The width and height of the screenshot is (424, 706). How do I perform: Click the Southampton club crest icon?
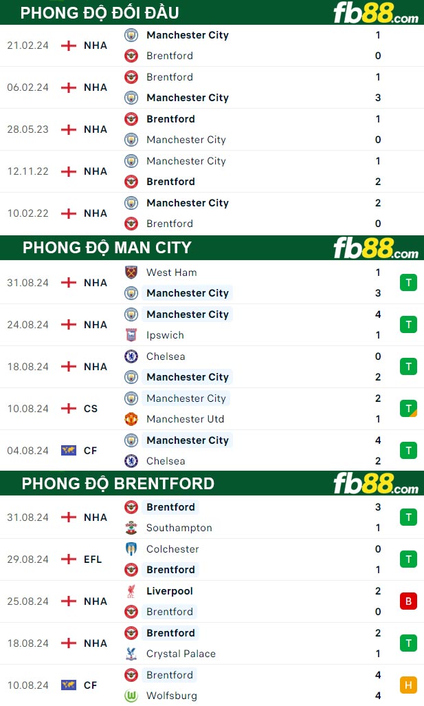click(131, 528)
